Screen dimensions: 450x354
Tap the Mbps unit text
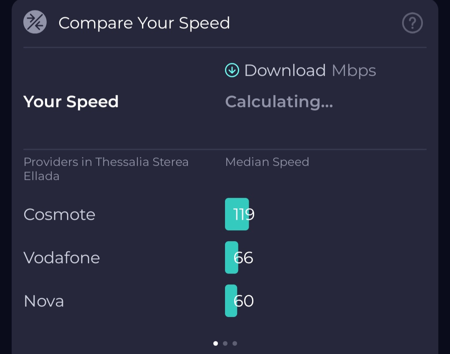tap(354, 71)
